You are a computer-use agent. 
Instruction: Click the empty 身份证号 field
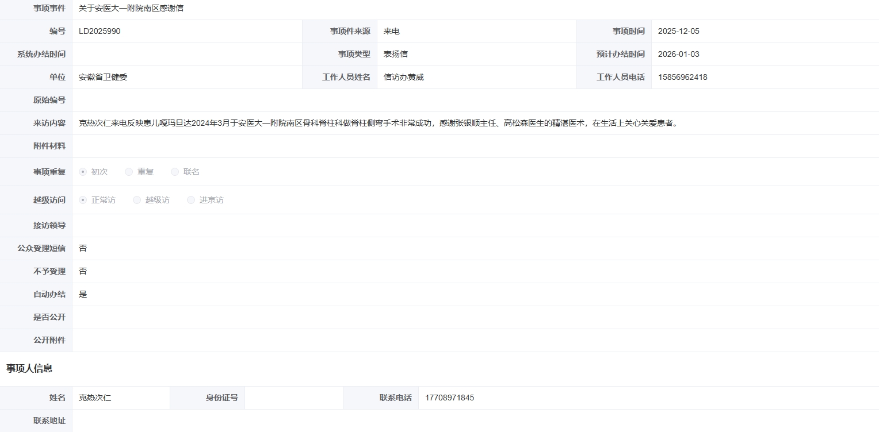293,398
